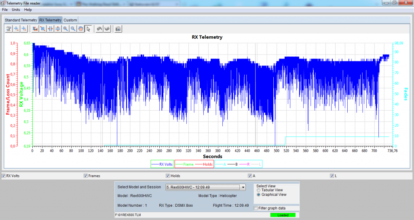This screenshot has height=220, width=414.
Task: Open the File menu
Action: [x=5, y=9]
